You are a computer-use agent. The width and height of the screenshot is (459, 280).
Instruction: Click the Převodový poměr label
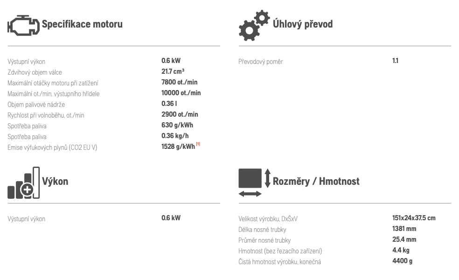pos(261,62)
